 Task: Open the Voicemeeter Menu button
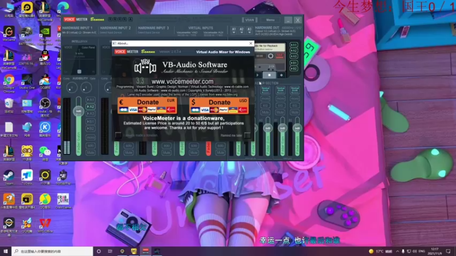[270, 20]
